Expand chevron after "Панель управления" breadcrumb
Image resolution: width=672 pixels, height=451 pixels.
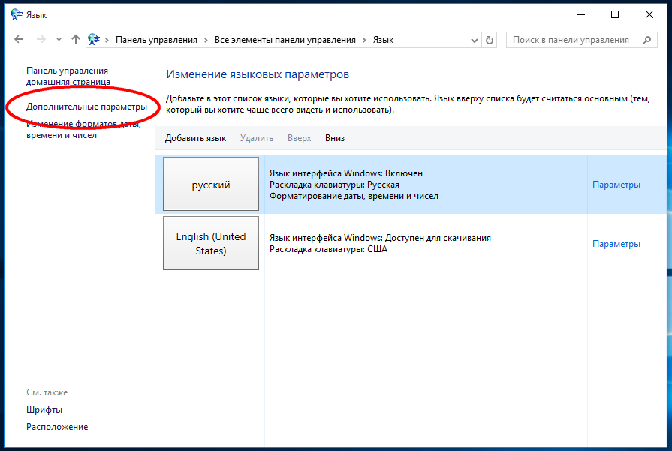pos(206,40)
